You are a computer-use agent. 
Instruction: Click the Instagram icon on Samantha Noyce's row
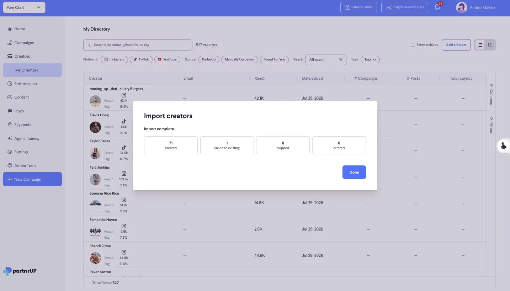pos(124,226)
